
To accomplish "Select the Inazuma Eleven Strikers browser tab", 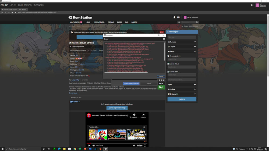I will [x=14, y=10].
